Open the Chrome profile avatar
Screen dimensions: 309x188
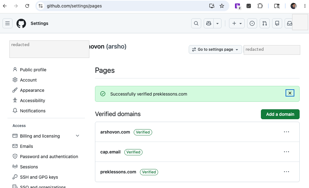coord(294,6)
